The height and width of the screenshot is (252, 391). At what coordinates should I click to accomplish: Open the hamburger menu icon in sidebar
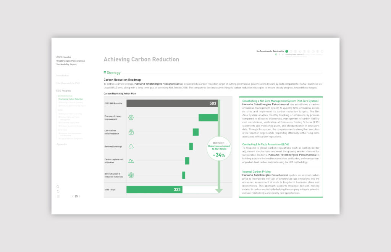pos(58,196)
